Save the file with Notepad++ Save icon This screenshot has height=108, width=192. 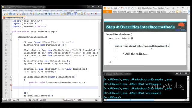click(x=10, y=14)
